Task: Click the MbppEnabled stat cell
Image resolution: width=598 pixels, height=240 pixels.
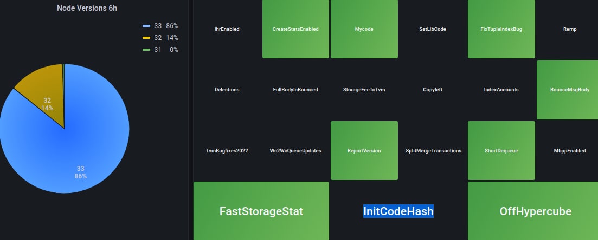Action: [x=569, y=151]
